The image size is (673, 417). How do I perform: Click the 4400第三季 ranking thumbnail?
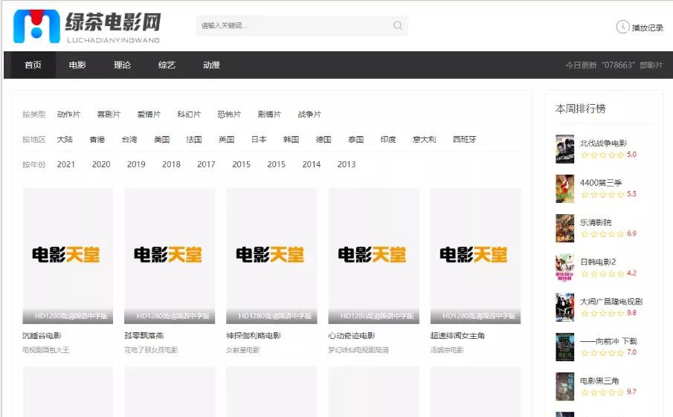pos(565,188)
